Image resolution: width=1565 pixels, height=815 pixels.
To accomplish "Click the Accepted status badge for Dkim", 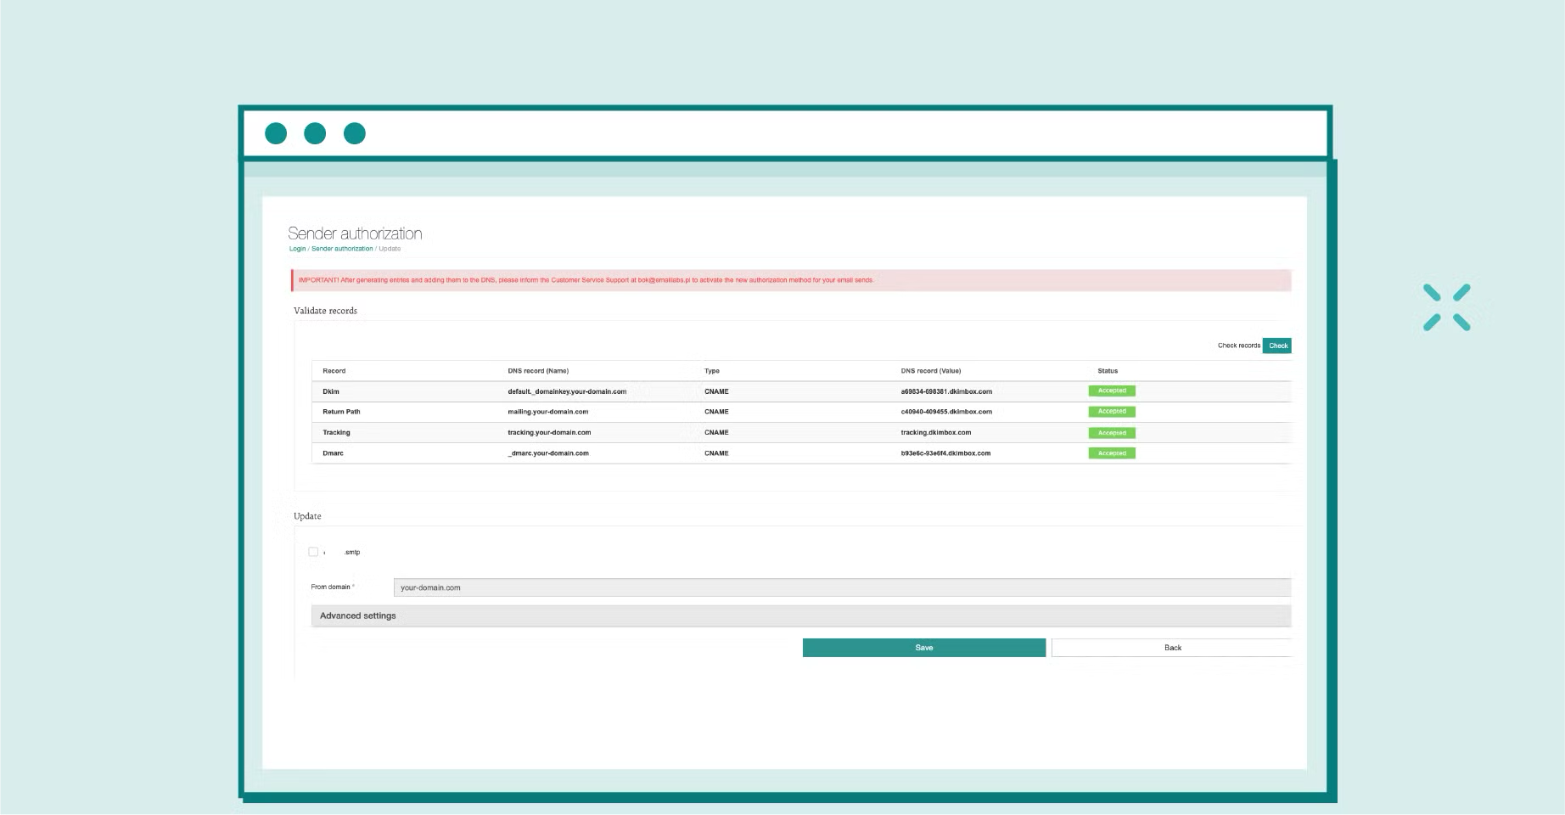I will 1111,391.
